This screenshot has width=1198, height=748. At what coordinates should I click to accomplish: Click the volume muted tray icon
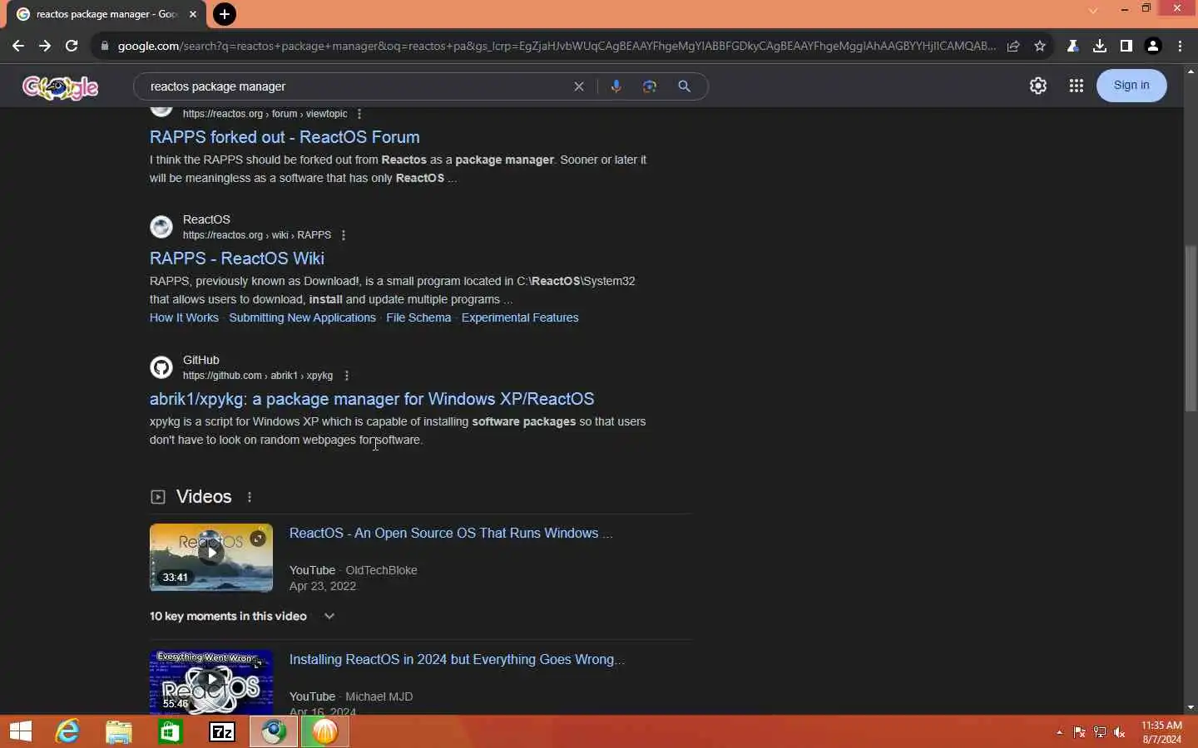(1120, 732)
